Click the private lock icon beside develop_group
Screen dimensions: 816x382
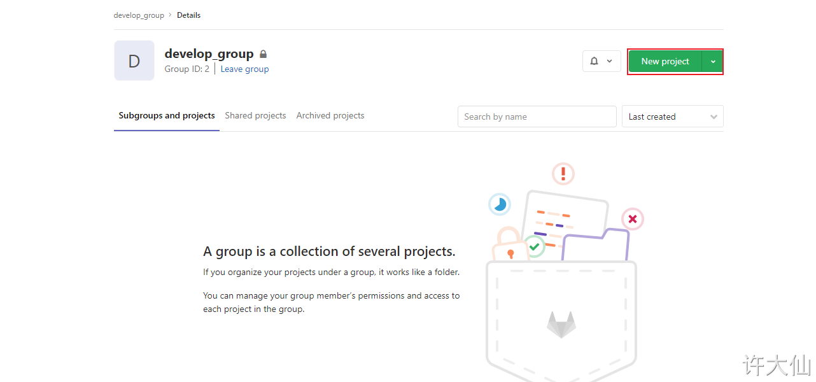264,54
